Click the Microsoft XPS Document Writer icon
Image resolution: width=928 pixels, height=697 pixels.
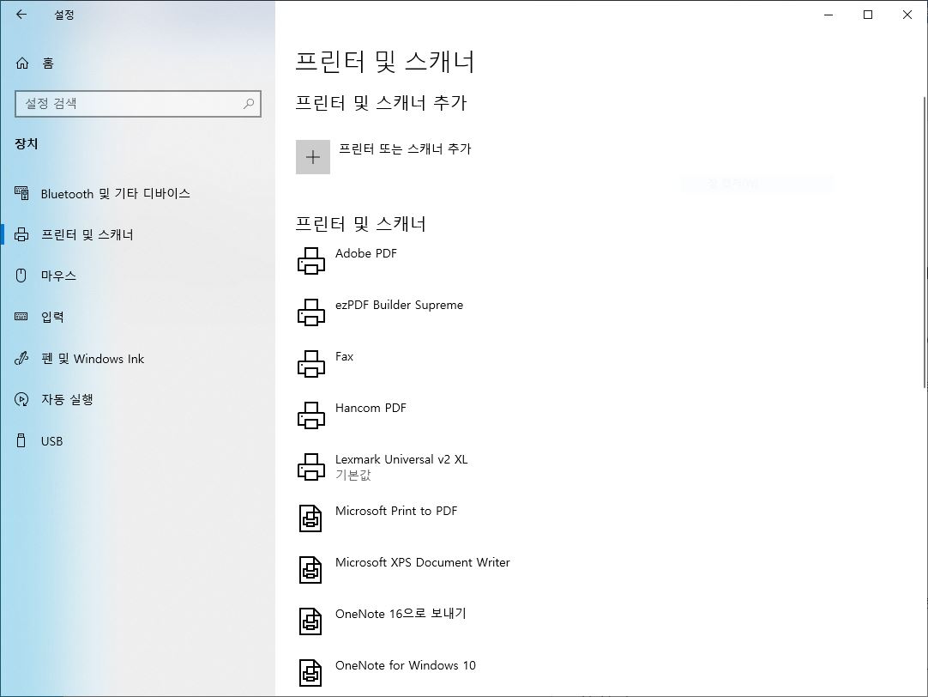310,570
